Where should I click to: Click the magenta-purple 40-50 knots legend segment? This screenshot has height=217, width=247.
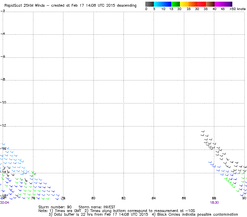tap(223, 4)
